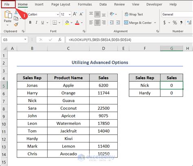Toggle Middle Align in Alignment group
The width and height of the screenshot is (193, 166).
point(97,14)
